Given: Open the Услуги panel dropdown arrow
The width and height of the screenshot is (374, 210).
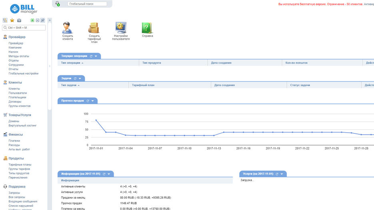Looking at the screenshot, I should [282, 174].
